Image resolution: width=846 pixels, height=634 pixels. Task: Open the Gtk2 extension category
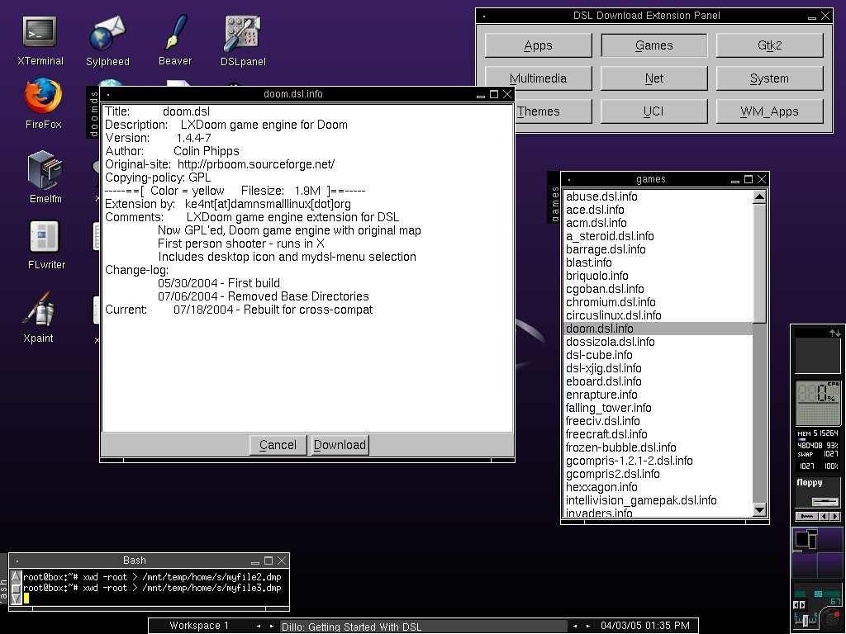pyautogui.click(x=769, y=45)
